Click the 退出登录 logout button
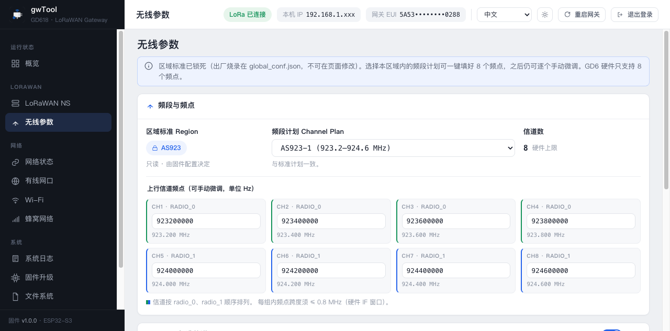The image size is (670, 331). 634,15
